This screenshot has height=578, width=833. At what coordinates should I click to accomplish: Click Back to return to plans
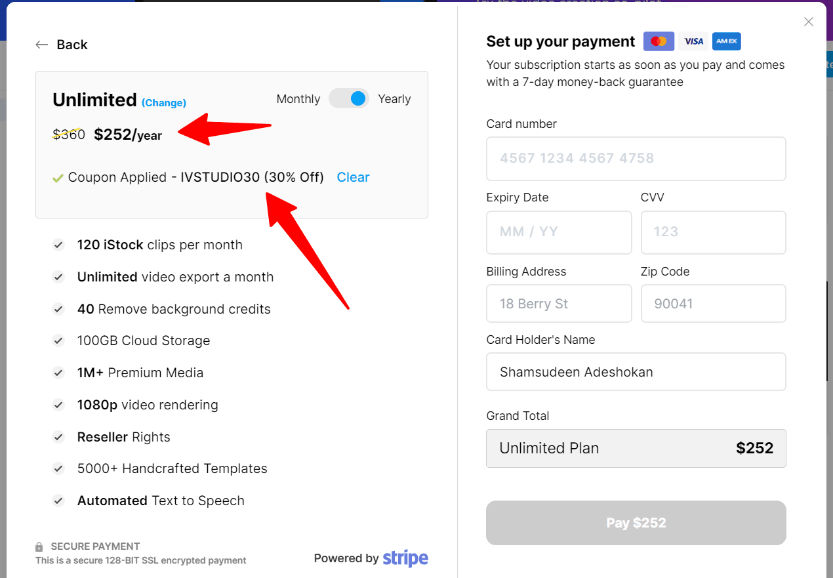pyautogui.click(x=72, y=44)
